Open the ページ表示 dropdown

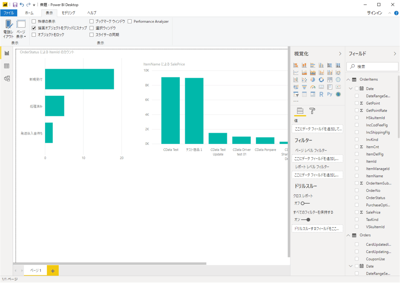(x=21, y=30)
